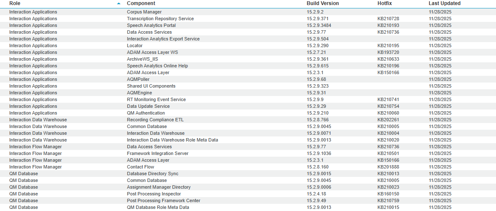Sort by Build Version column header
This screenshot has width=496, height=211.
click(x=323, y=3)
